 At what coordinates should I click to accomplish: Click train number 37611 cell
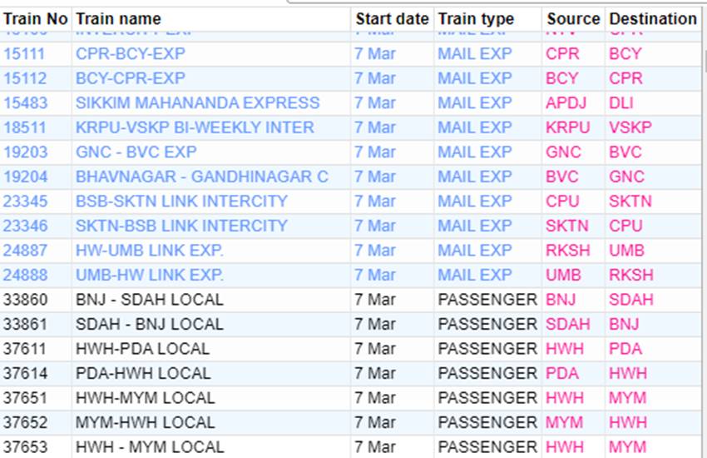coord(25,349)
